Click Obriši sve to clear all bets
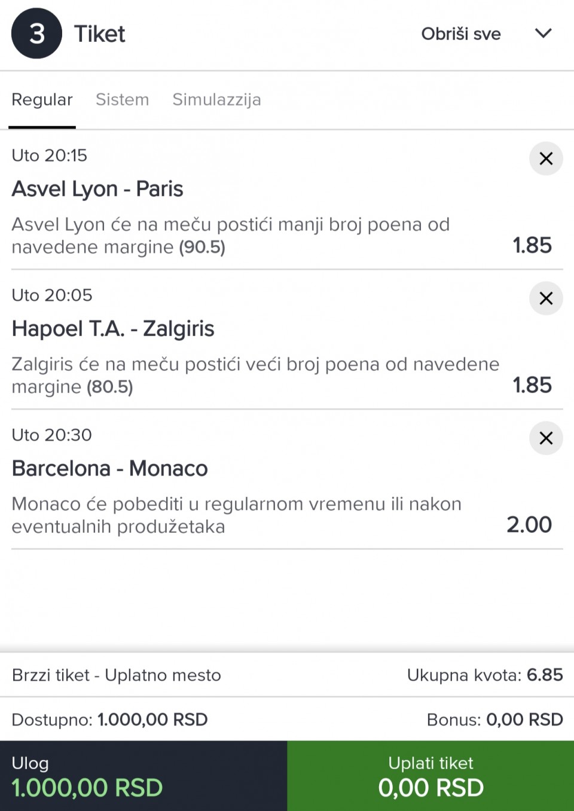Viewport: 574px width, 811px height. coord(460,33)
